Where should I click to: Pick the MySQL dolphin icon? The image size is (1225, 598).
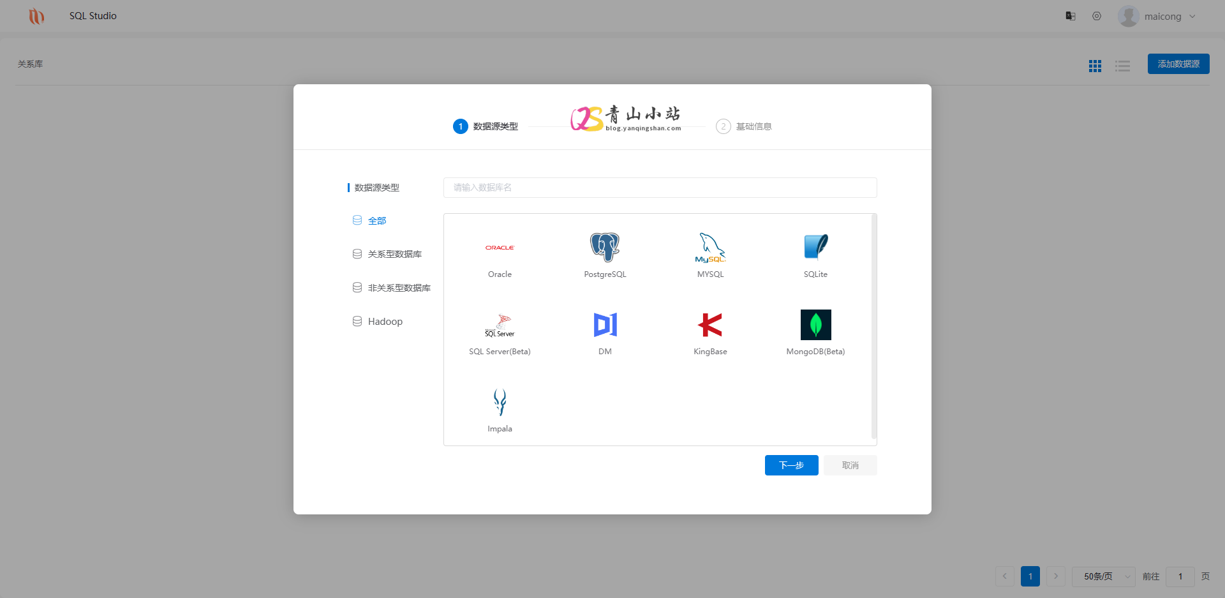pyautogui.click(x=710, y=248)
